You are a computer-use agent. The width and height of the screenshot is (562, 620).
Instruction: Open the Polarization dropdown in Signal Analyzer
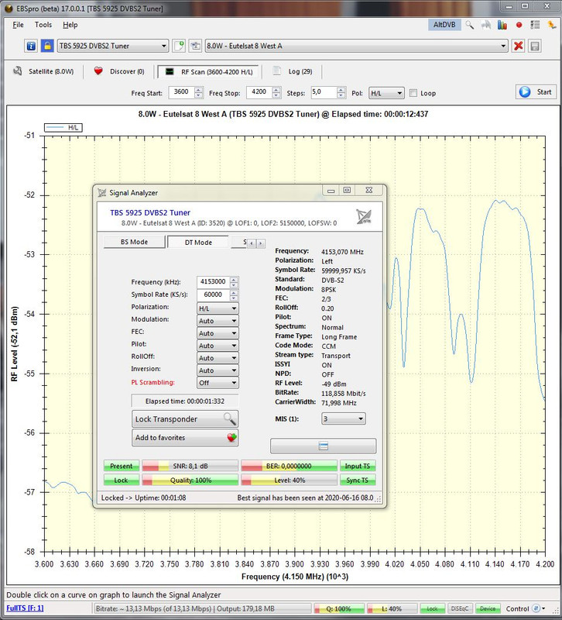click(218, 308)
